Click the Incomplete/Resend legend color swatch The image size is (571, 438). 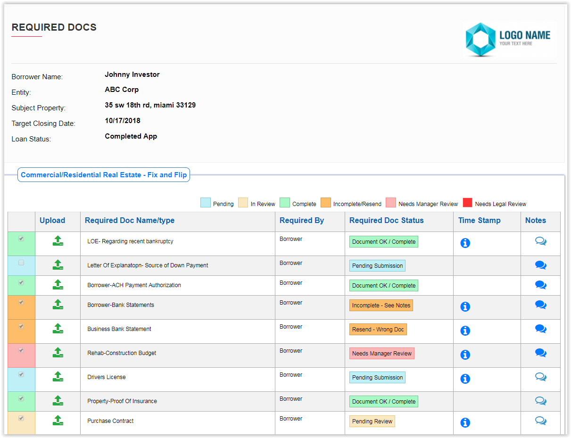[x=326, y=203]
